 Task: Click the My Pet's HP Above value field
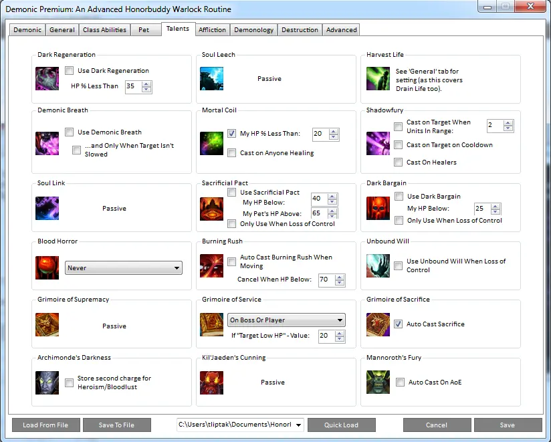pyautogui.click(x=320, y=213)
